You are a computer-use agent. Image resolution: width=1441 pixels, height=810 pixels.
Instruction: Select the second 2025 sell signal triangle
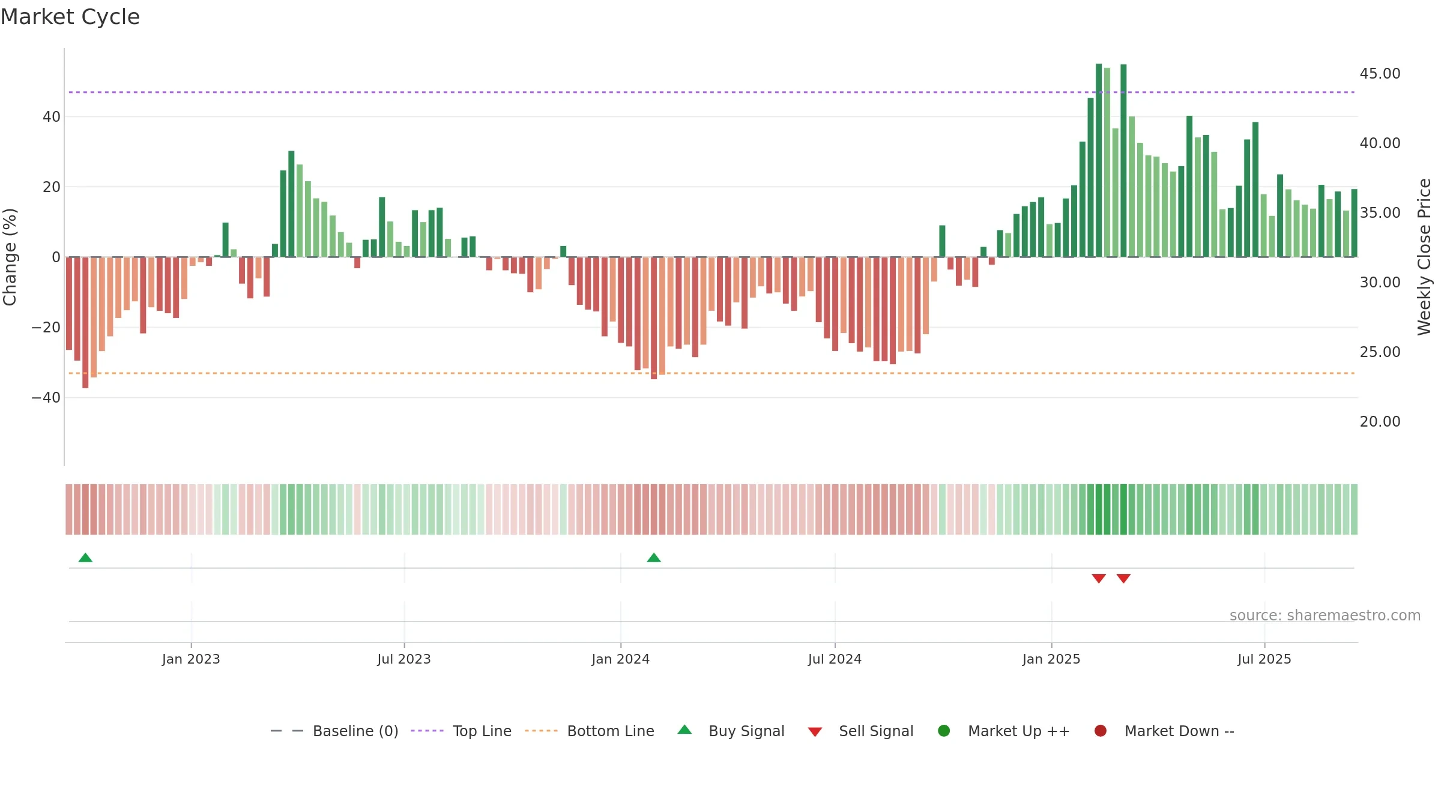point(1123,578)
